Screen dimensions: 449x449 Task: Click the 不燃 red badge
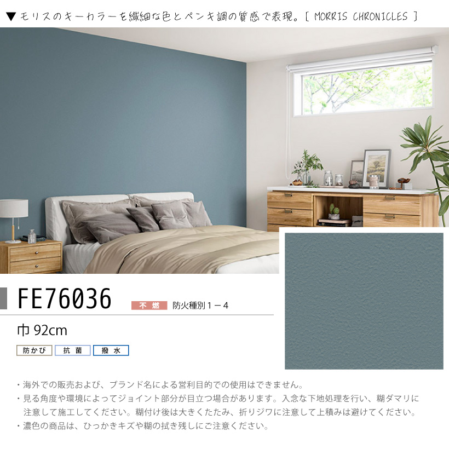point(149,306)
